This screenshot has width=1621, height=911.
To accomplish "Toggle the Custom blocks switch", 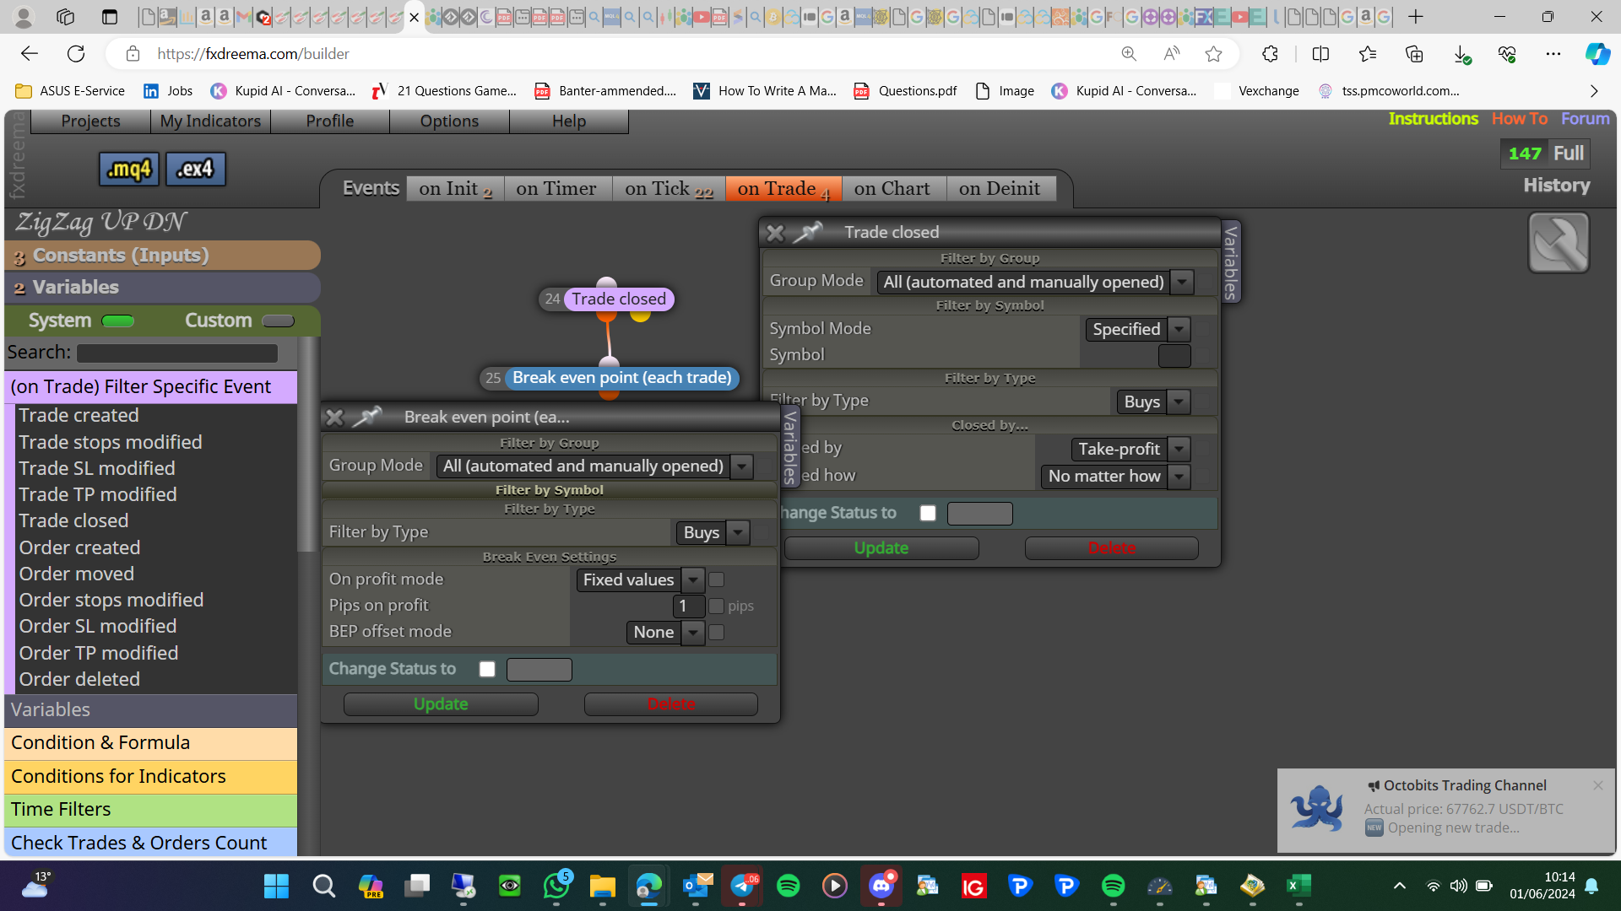I will point(278,321).
